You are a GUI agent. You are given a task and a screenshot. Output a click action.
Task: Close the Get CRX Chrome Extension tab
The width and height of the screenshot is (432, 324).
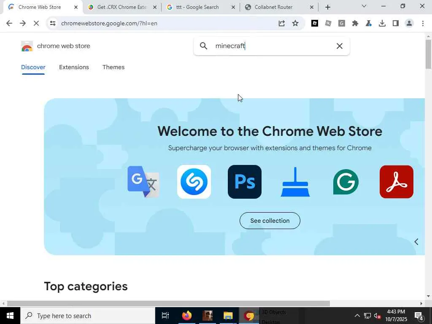(155, 8)
